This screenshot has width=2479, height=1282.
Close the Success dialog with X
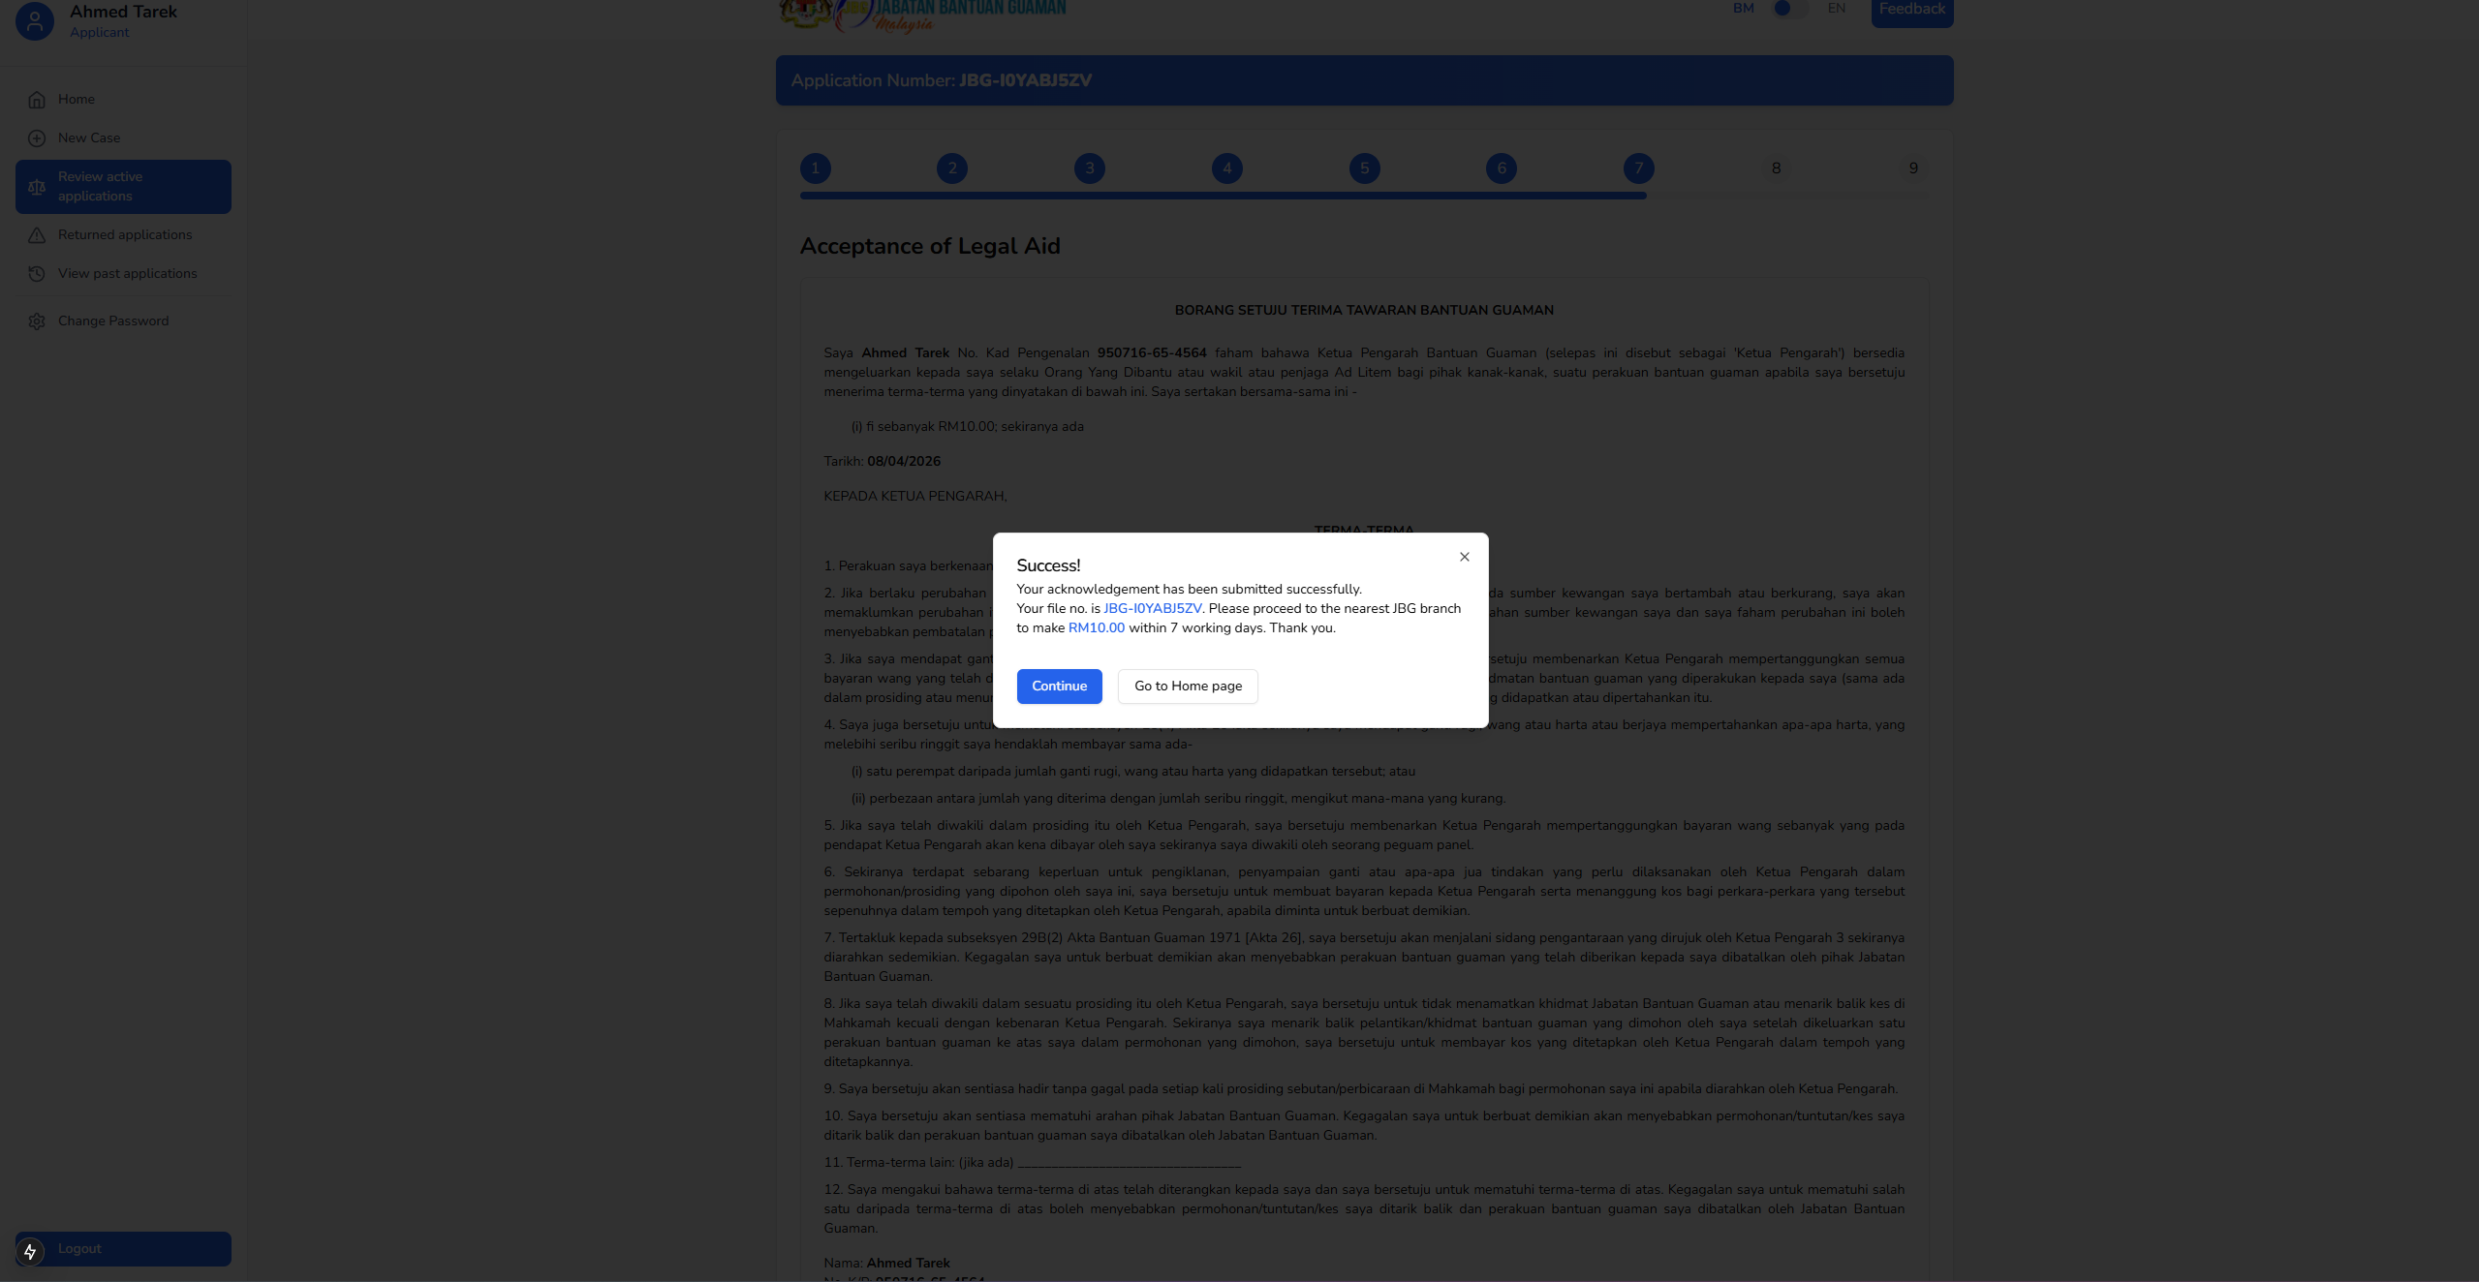coord(1464,557)
